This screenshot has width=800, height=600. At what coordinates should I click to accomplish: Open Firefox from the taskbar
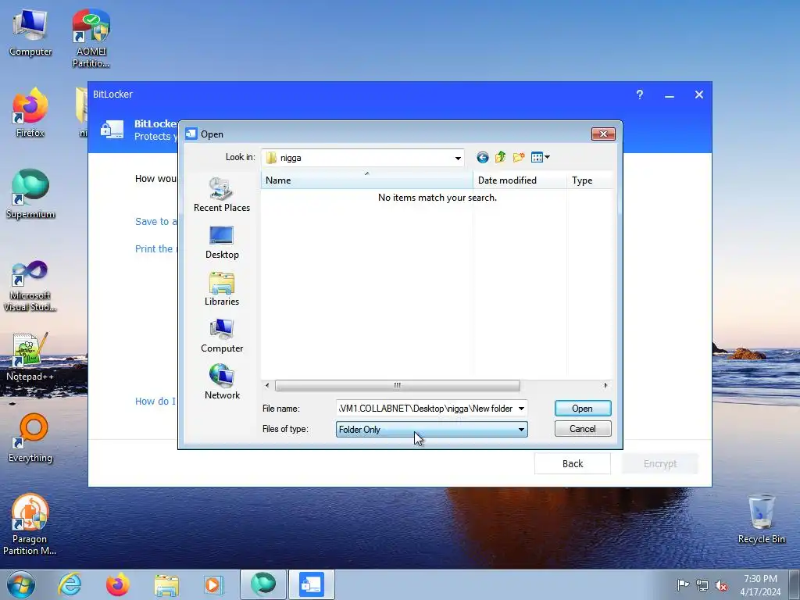click(118, 584)
